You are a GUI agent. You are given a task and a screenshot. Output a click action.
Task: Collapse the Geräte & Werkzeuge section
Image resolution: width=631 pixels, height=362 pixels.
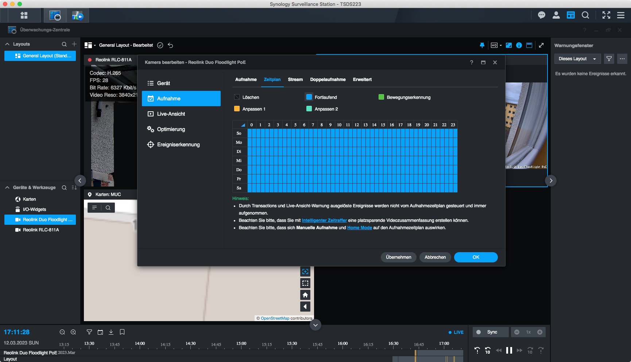(7, 188)
